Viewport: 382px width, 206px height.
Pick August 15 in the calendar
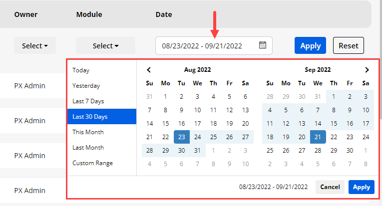click(165, 124)
